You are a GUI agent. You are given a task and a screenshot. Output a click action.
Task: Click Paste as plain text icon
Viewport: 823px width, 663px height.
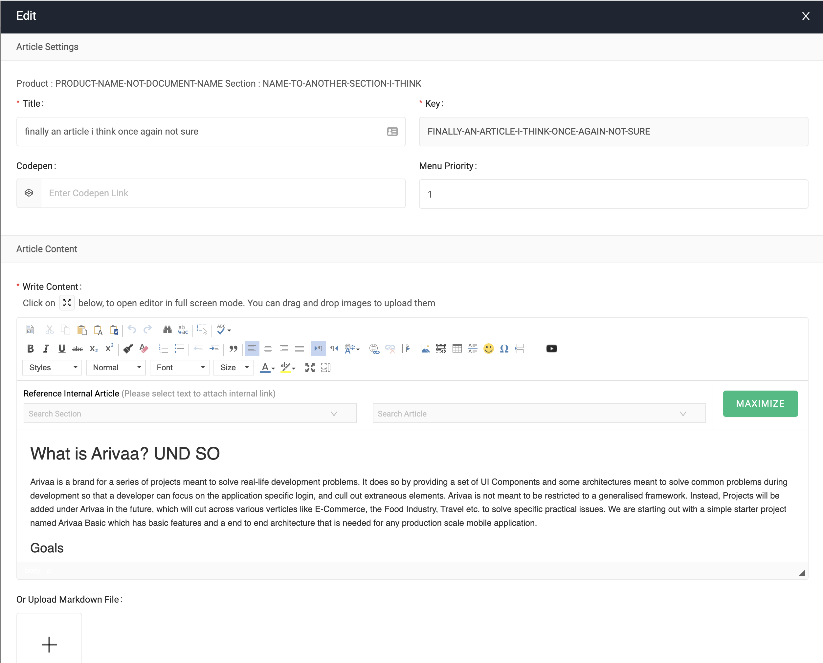click(x=98, y=329)
